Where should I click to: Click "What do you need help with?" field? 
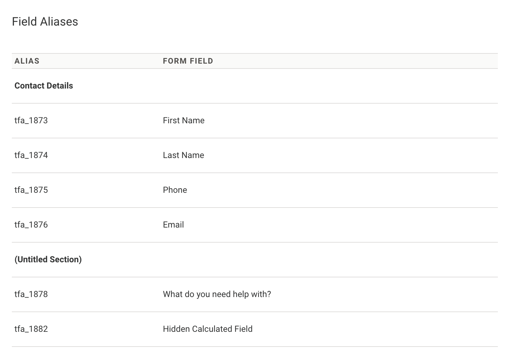coord(217,294)
